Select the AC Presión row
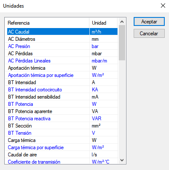This screenshot has height=170, width=169. pyautogui.click(x=61, y=46)
